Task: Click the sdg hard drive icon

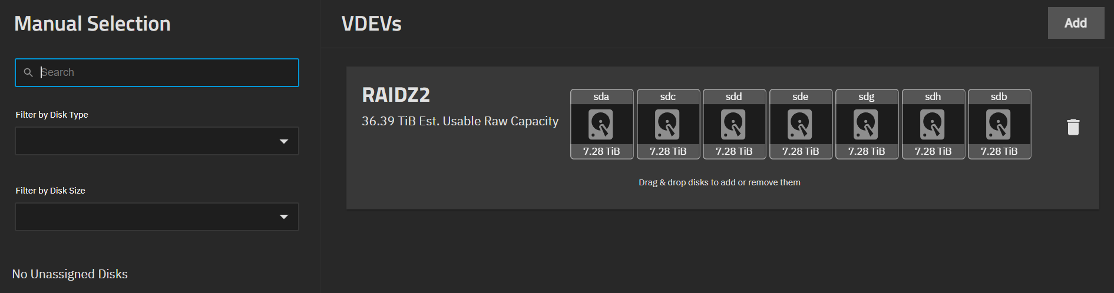Action: click(x=866, y=124)
